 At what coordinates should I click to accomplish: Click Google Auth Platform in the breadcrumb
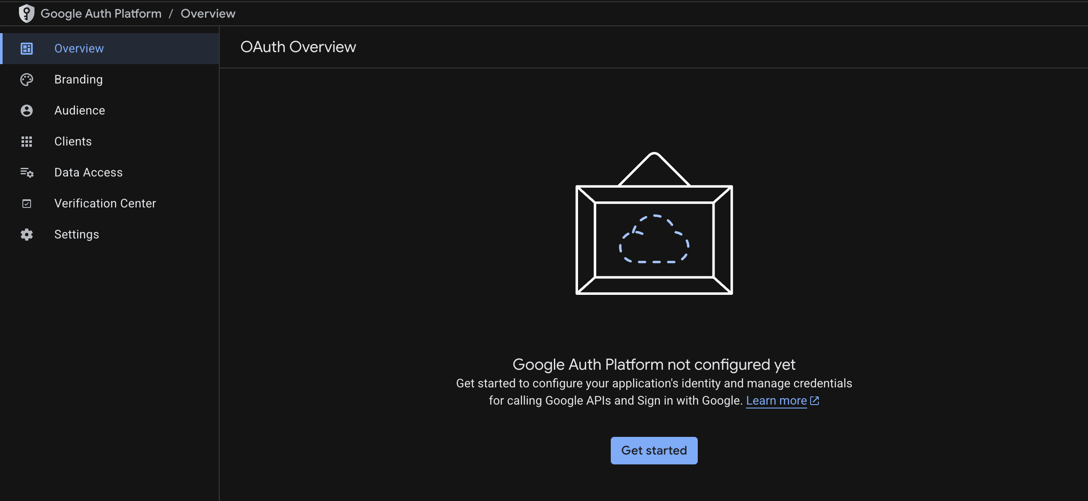coord(101,13)
